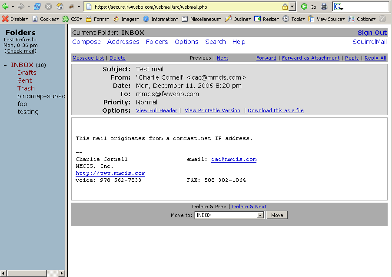392x277 pixels.
Task: Go to browser Home page icon
Action: coord(60,7)
